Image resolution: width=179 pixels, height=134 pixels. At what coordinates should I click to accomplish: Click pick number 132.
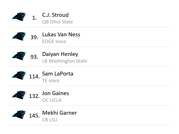34,96
